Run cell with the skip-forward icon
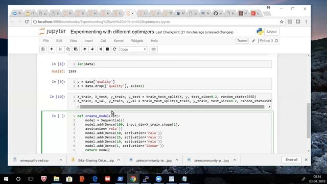327x184 pixels. 101,49
